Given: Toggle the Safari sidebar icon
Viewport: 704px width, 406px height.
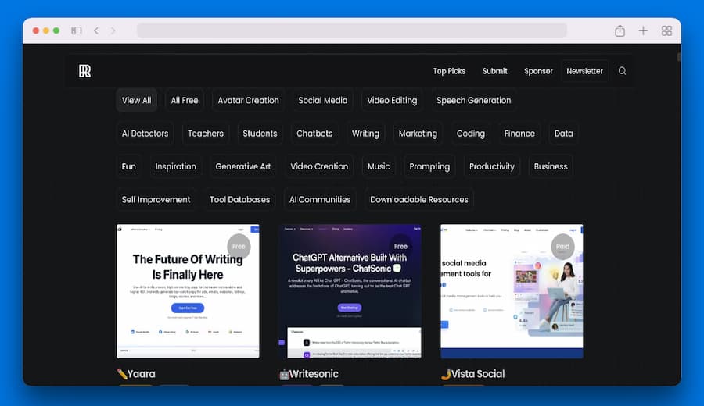Looking at the screenshot, I should [x=77, y=30].
